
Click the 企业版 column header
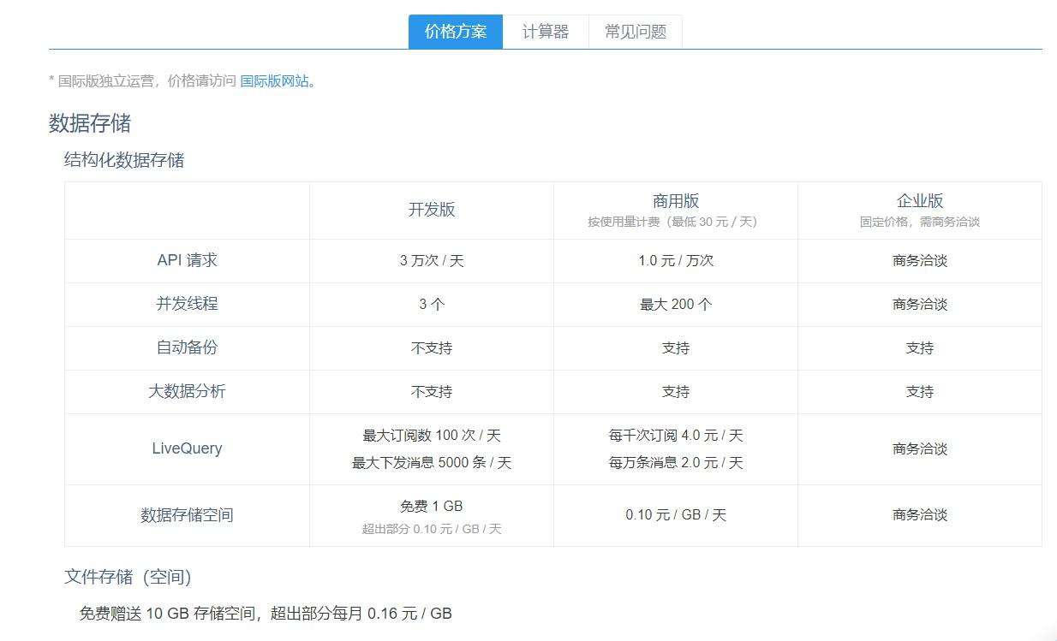point(921,204)
